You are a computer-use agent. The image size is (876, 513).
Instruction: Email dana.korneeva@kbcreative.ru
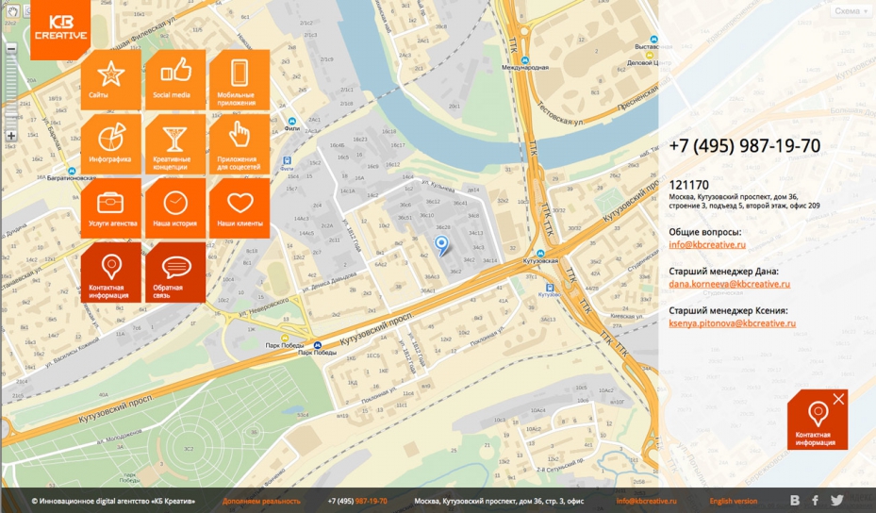coord(730,283)
